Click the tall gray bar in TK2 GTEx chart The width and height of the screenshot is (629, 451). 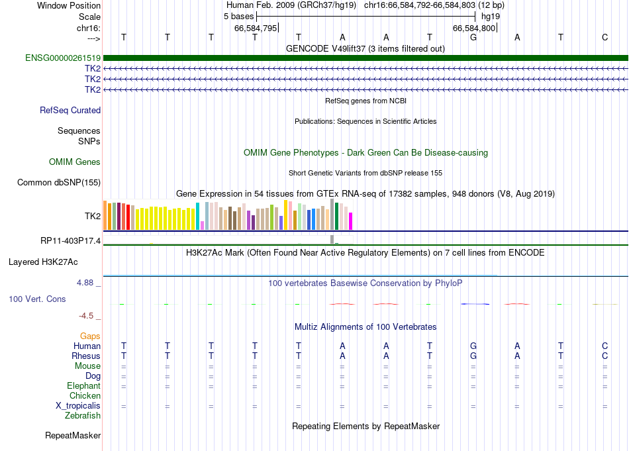pyautogui.click(x=332, y=215)
